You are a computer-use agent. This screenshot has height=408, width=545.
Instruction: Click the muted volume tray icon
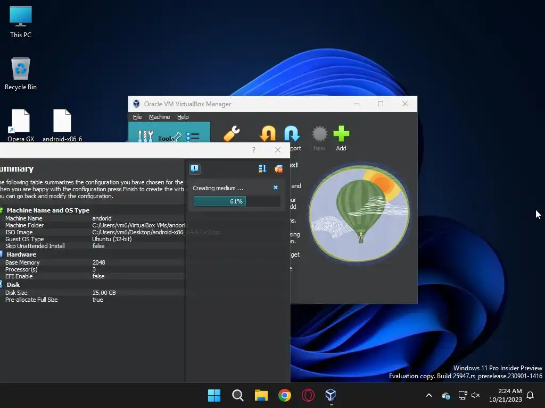(x=475, y=395)
